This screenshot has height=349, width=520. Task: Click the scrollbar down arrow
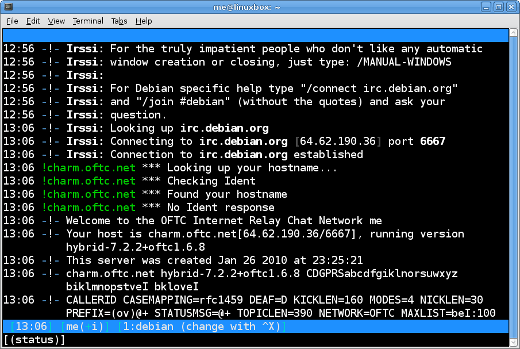[x=513, y=342]
